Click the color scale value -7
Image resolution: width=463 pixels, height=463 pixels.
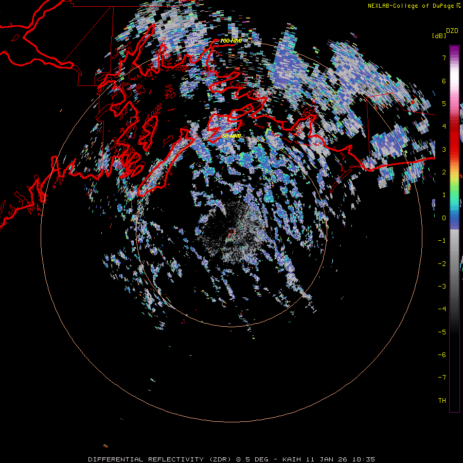pyautogui.click(x=442, y=378)
